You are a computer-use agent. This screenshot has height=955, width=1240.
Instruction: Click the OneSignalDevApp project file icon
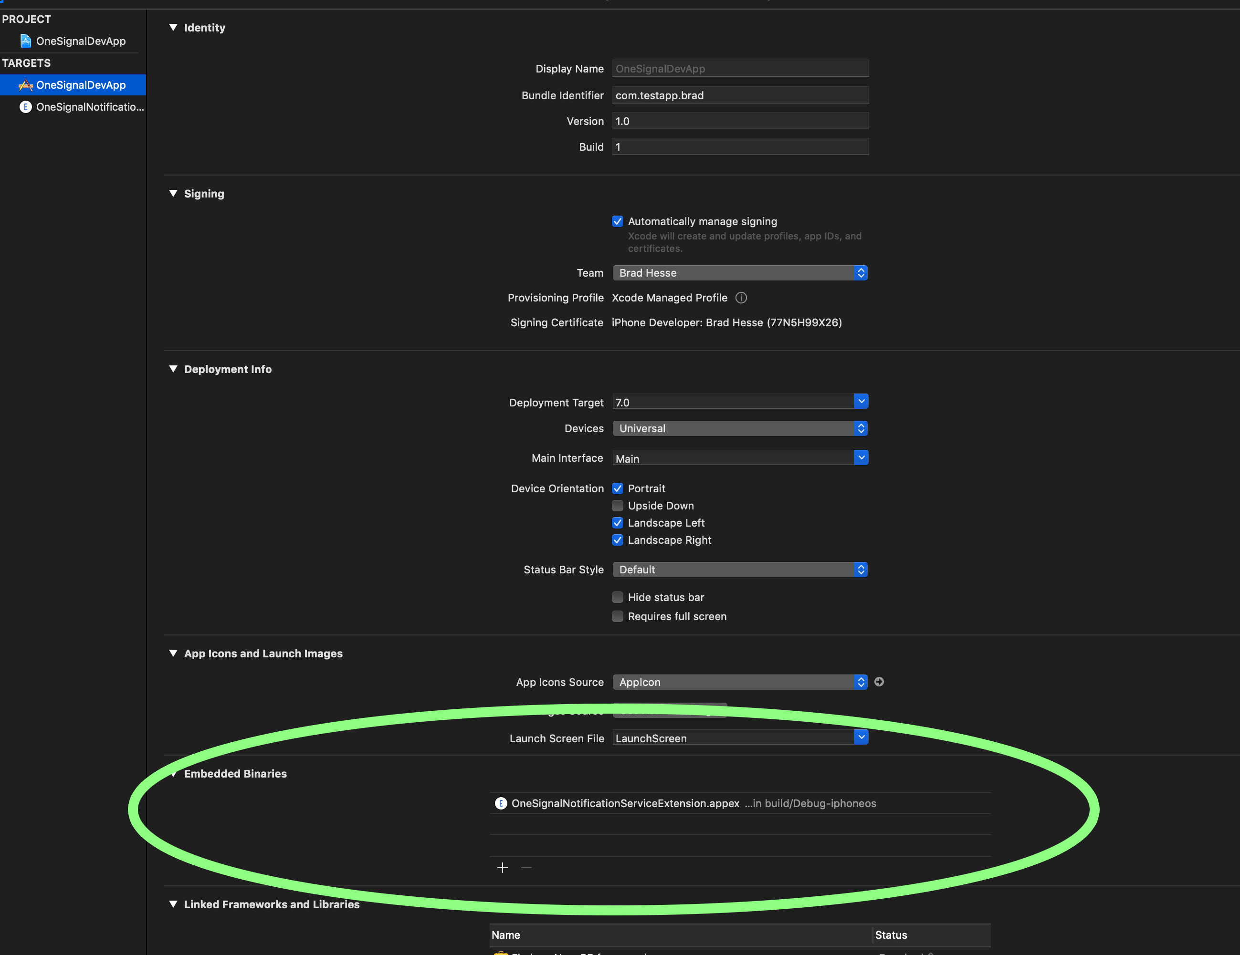[x=26, y=41]
